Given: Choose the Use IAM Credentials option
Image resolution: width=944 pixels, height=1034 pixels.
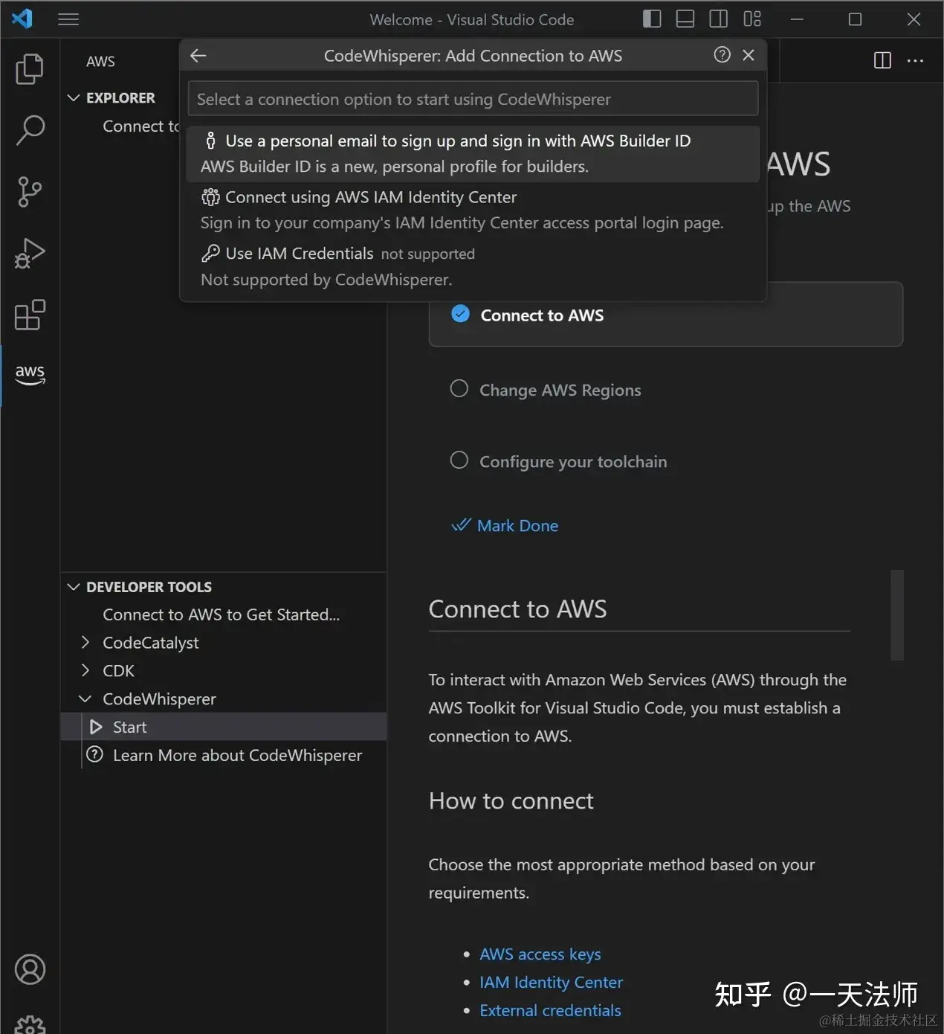Looking at the screenshot, I should coord(473,266).
